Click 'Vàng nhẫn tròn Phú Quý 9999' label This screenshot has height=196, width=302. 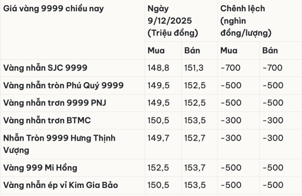tap(63, 85)
